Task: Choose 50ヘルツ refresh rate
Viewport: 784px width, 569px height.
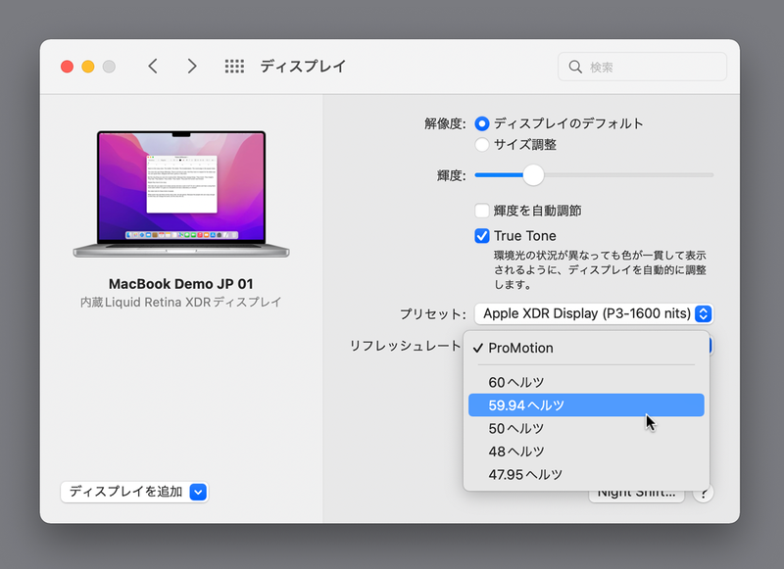Action: click(586, 428)
